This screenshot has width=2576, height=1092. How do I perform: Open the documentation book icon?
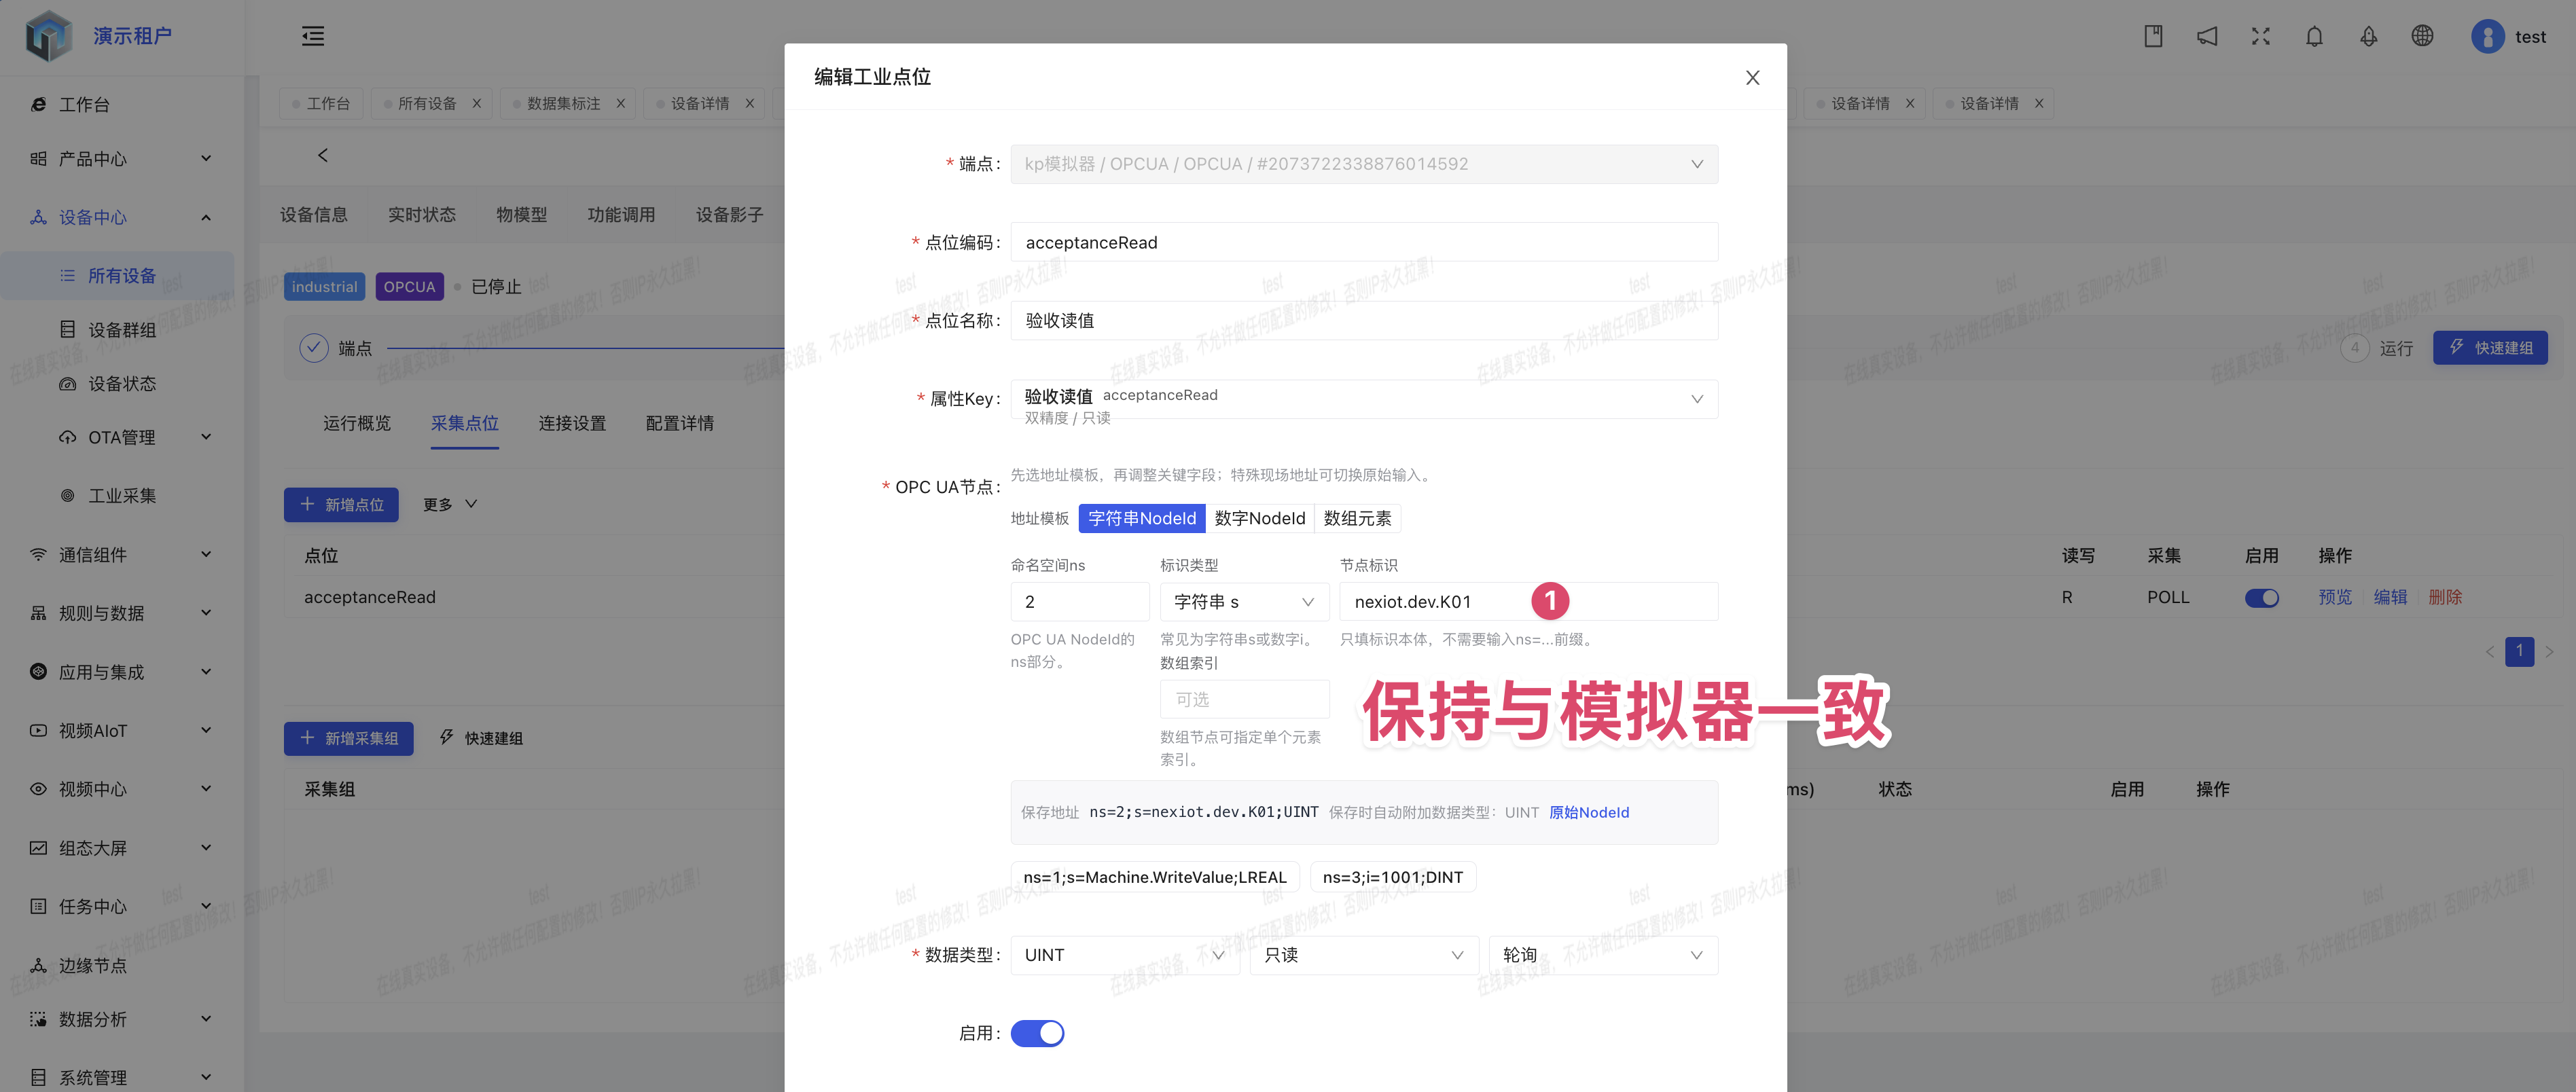click(2153, 36)
